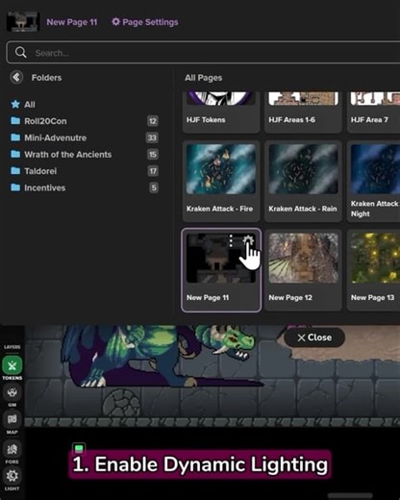Open the Wrath of the Ancients folder
Screen dimensions: 400x500
click(x=86, y=155)
